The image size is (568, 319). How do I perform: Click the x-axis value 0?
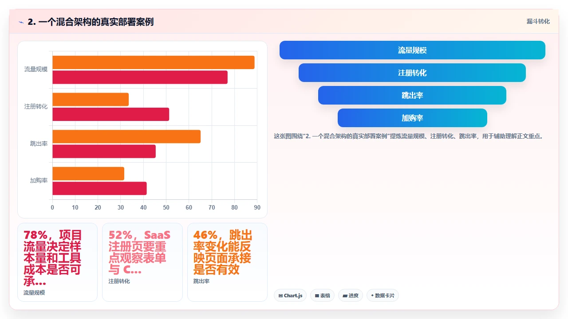point(52,207)
